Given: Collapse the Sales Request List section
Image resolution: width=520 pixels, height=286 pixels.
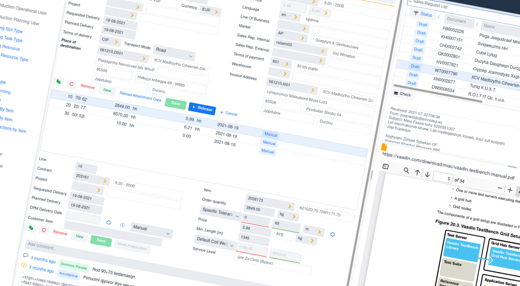Looking at the screenshot, I should tap(410, 2).
